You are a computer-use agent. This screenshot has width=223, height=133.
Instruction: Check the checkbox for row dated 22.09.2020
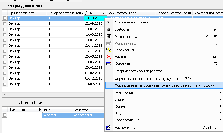coord(5,24)
